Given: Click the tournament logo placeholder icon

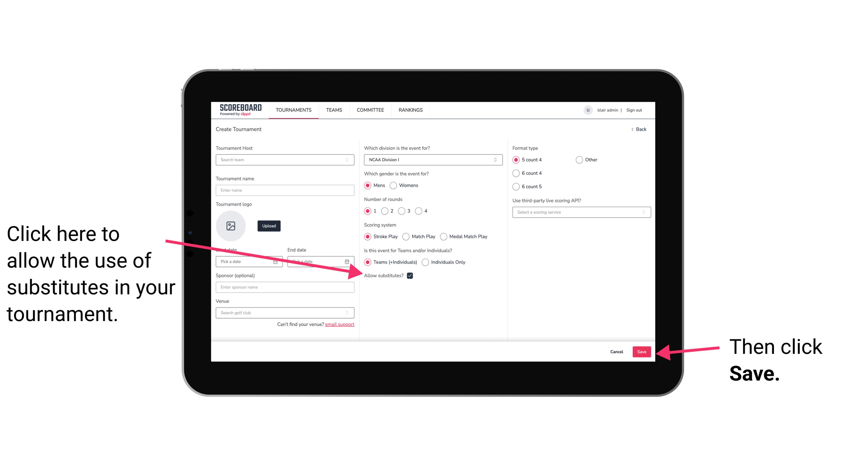Looking at the screenshot, I should [230, 225].
